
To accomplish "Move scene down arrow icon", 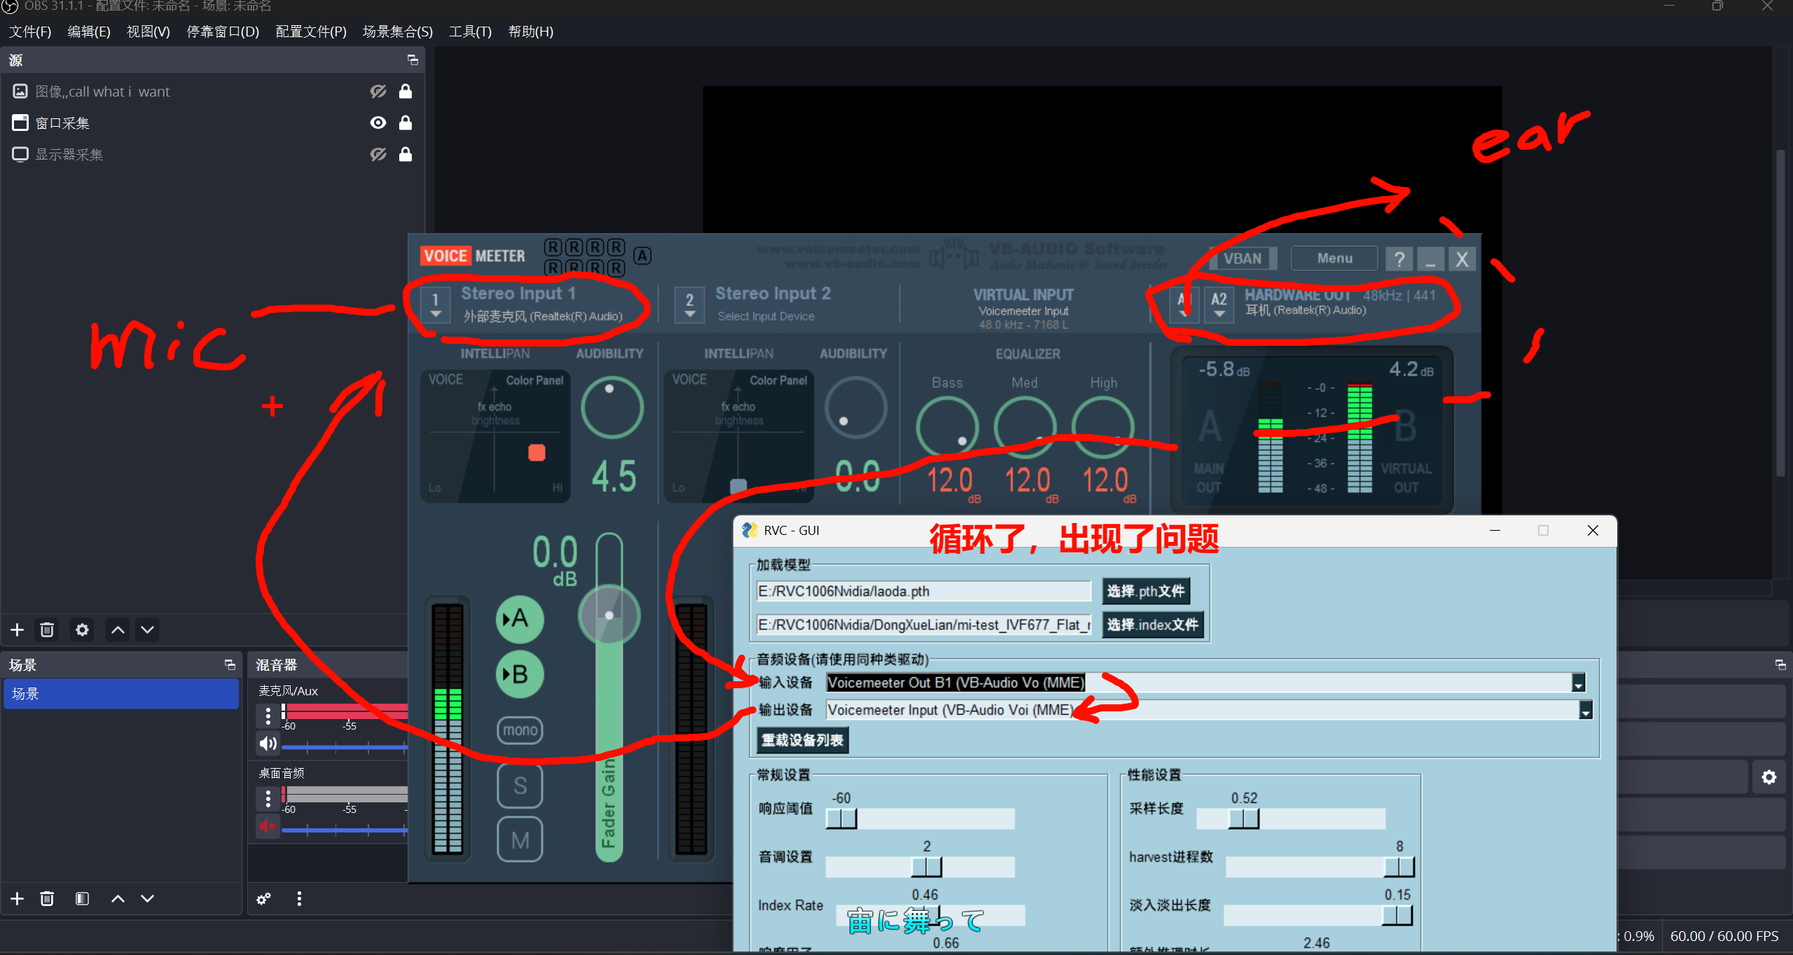I will 147,898.
